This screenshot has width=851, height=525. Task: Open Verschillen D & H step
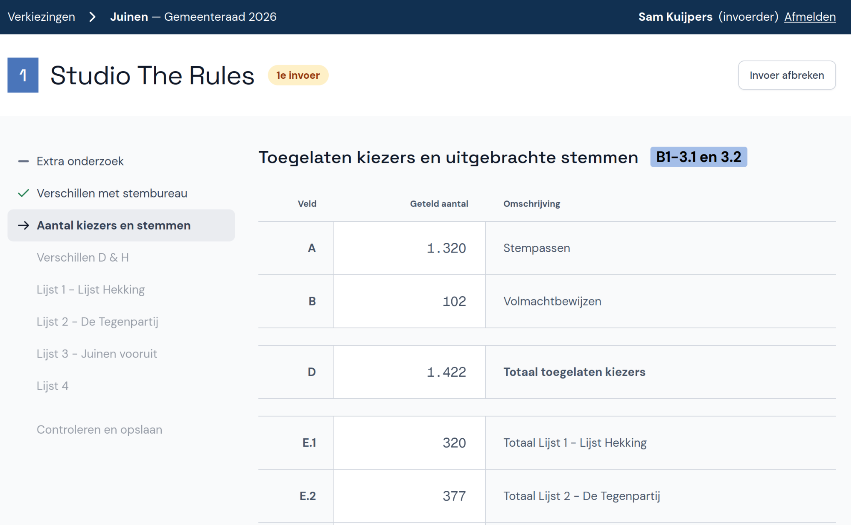(x=83, y=257)
